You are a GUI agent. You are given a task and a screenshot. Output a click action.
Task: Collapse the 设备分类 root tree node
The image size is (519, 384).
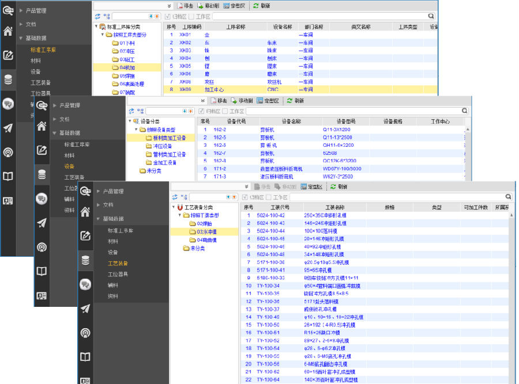point(130,121)
